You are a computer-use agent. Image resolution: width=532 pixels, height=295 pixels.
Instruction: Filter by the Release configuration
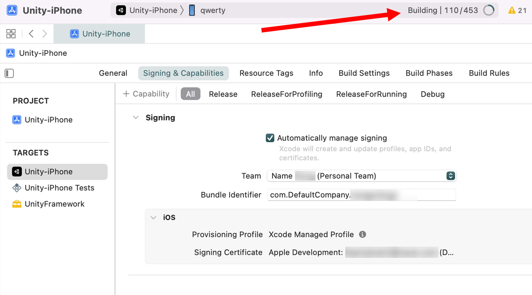pos(223,94)
